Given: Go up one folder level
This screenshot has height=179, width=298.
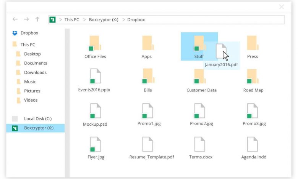Looking at the screenshot, I should (x=37, y=19).
